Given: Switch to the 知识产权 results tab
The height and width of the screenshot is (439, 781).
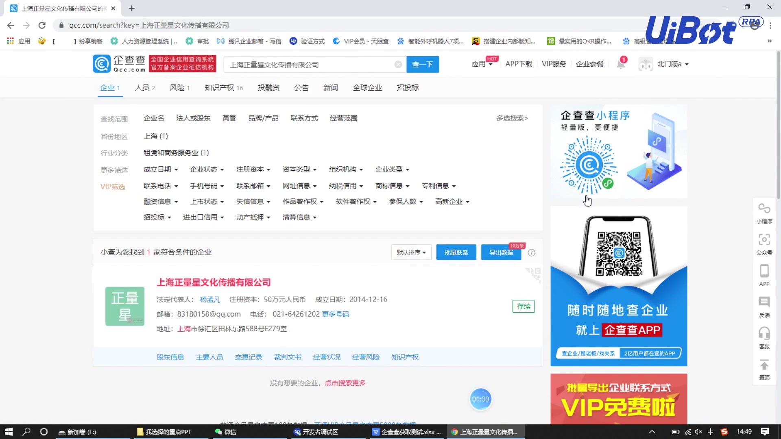Looking at the screenshot, I should click(x=224, y=88).
